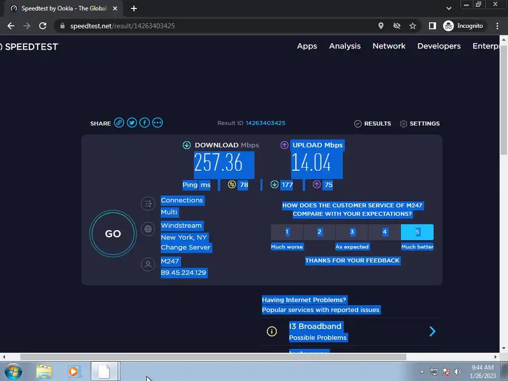
Task: Click the download arrow icon beside DOWNLOAD
Action: click(x=187, y=145)
